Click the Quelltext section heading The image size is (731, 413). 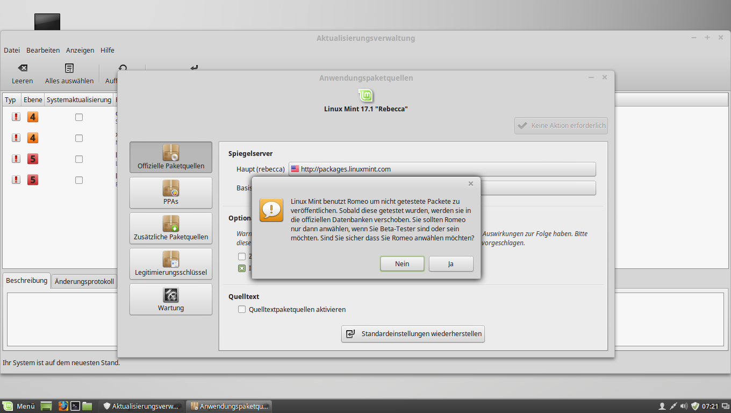(244, 296)
